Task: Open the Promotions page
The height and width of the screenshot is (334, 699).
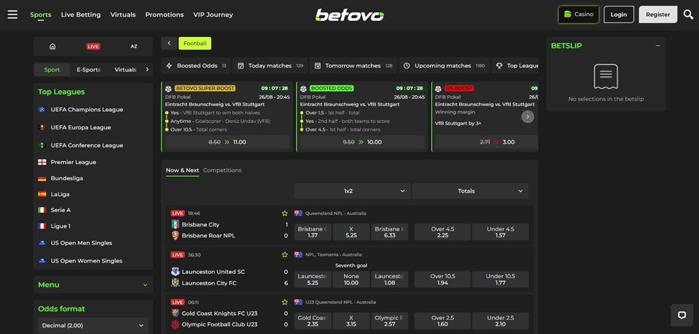Action: point(164,15)
